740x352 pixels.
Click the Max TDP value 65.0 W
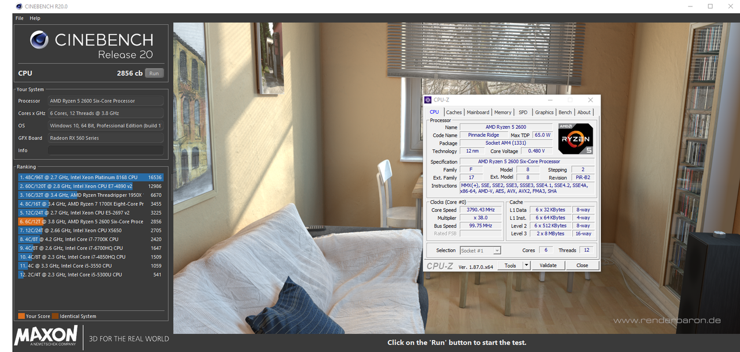(543, 135)
